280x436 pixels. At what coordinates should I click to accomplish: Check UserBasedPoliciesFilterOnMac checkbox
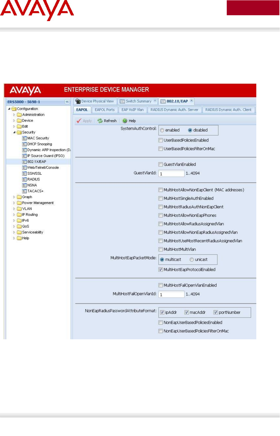click(x=161, y=149)
